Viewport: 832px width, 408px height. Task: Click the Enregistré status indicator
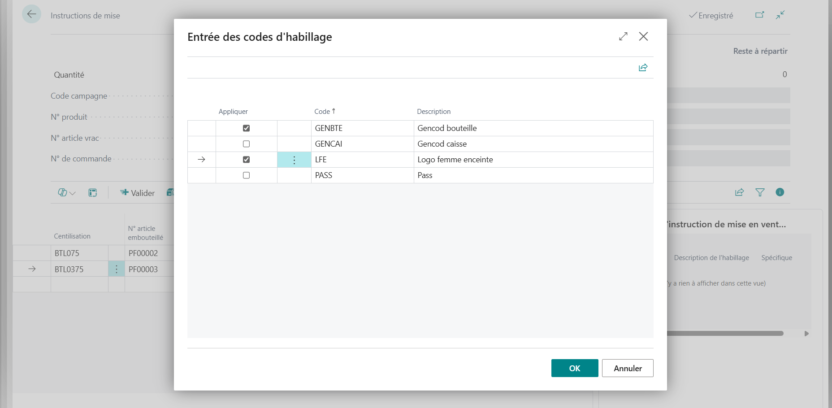(x=711, y=16)
